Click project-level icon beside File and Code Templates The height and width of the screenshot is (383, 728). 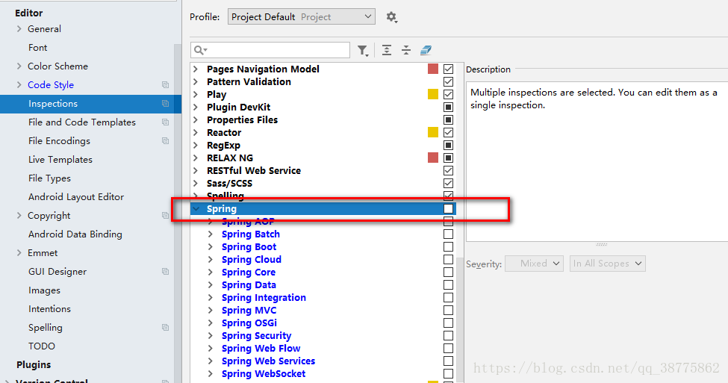(x=165, y=122)
